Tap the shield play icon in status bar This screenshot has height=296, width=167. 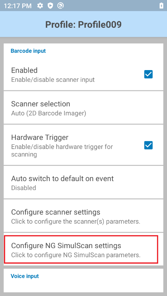50,6
